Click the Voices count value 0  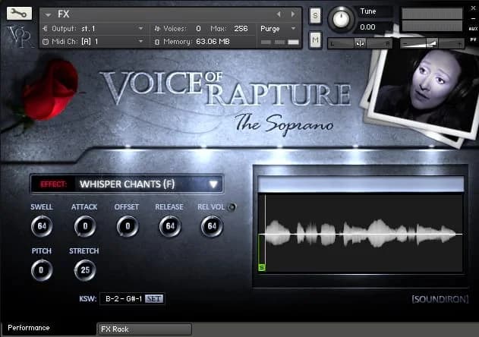[198, 29]
